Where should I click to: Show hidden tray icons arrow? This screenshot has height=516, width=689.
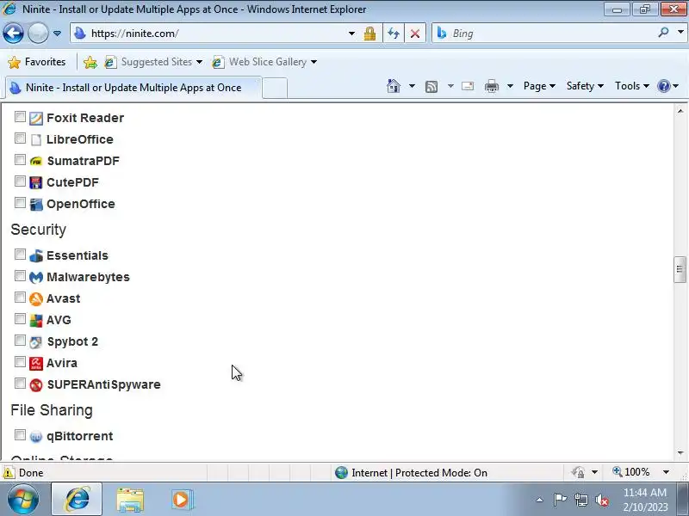tap(540, 500)
